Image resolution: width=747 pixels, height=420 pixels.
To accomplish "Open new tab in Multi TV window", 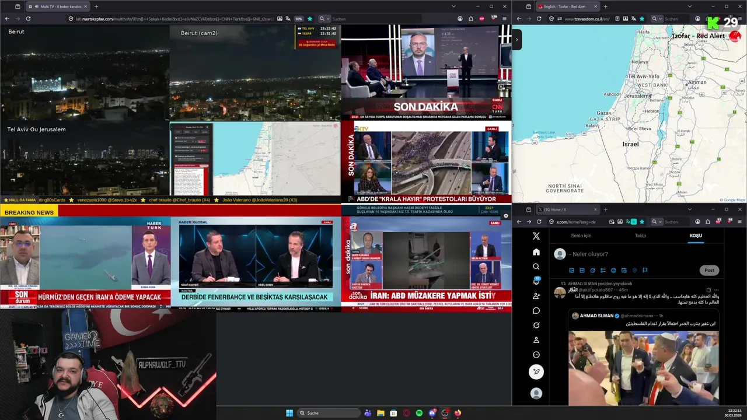I will click(x=96, y=6).
